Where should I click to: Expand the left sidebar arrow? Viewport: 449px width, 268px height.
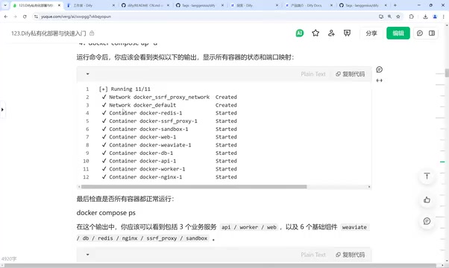click(2, 109)
